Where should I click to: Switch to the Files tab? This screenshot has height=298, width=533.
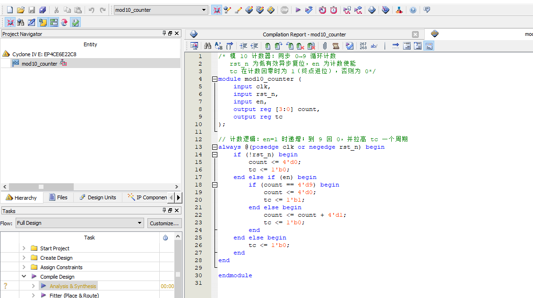click(x=58, y=197)
